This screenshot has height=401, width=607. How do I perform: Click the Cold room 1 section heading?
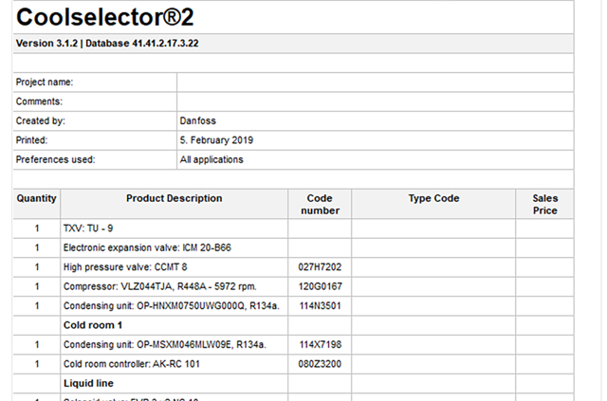pyautogui.click(x=96, y=324)
